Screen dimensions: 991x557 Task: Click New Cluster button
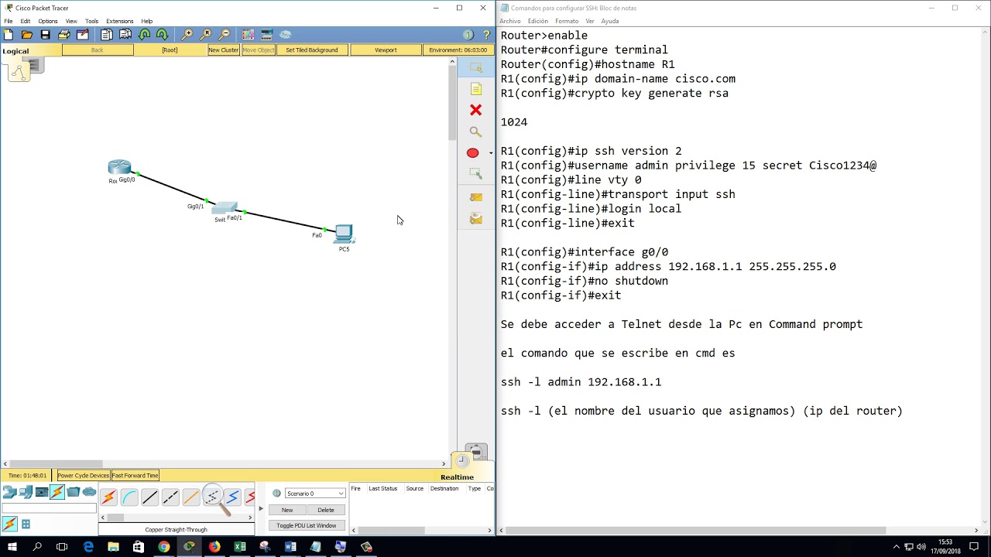(224, 50)
